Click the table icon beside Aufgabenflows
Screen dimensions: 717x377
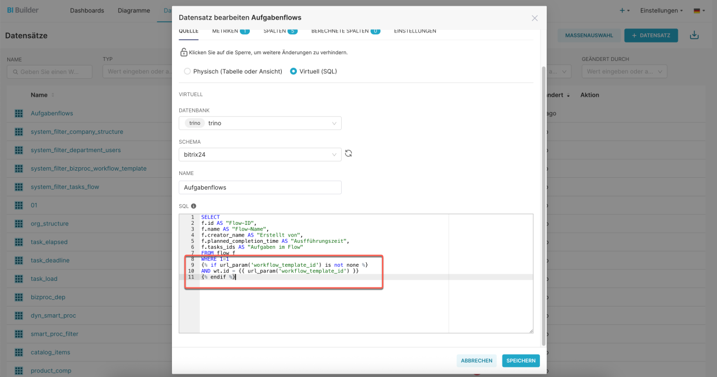pyautogui.click(x=18, y=114)
